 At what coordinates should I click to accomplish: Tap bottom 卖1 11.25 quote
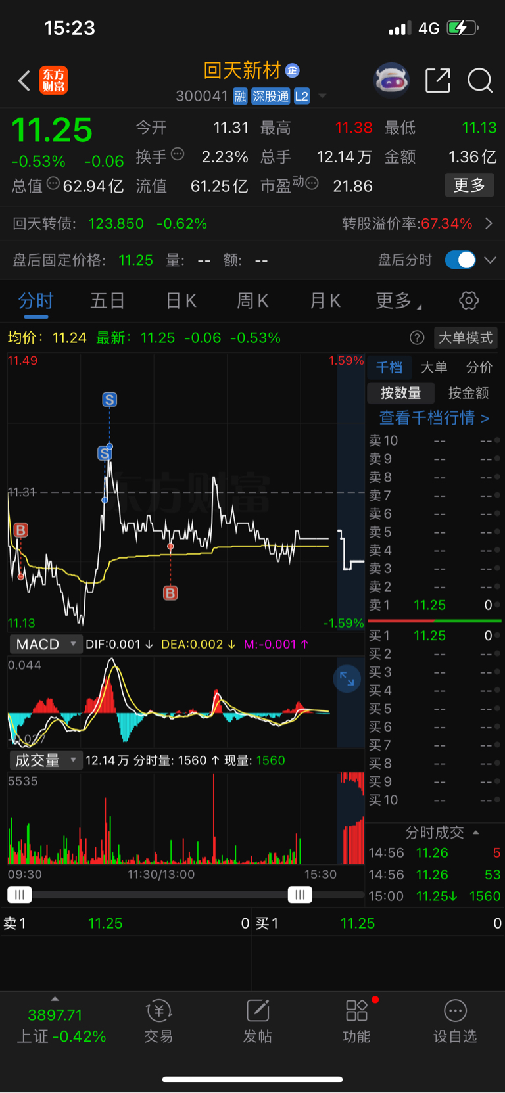coord(126,923)
